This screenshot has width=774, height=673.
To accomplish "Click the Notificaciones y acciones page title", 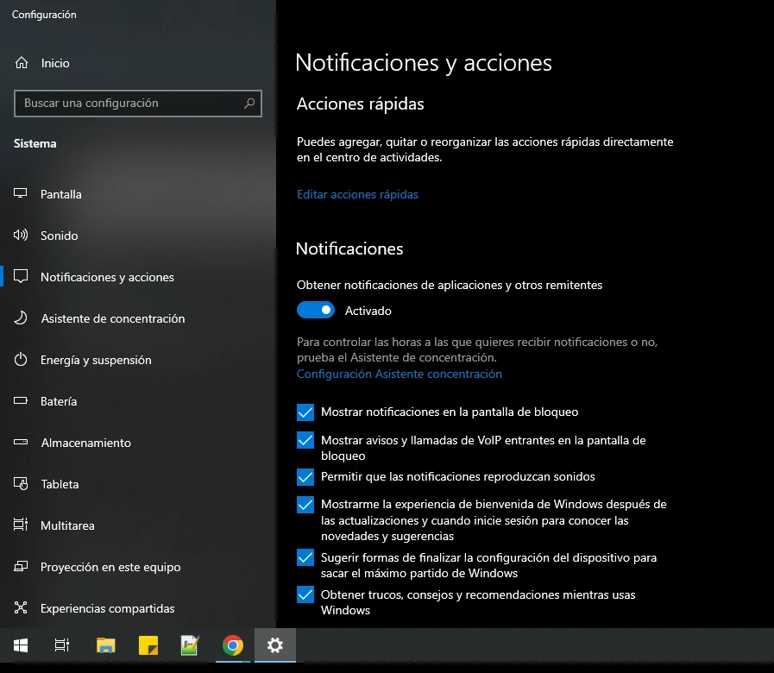I will point(424,63).
